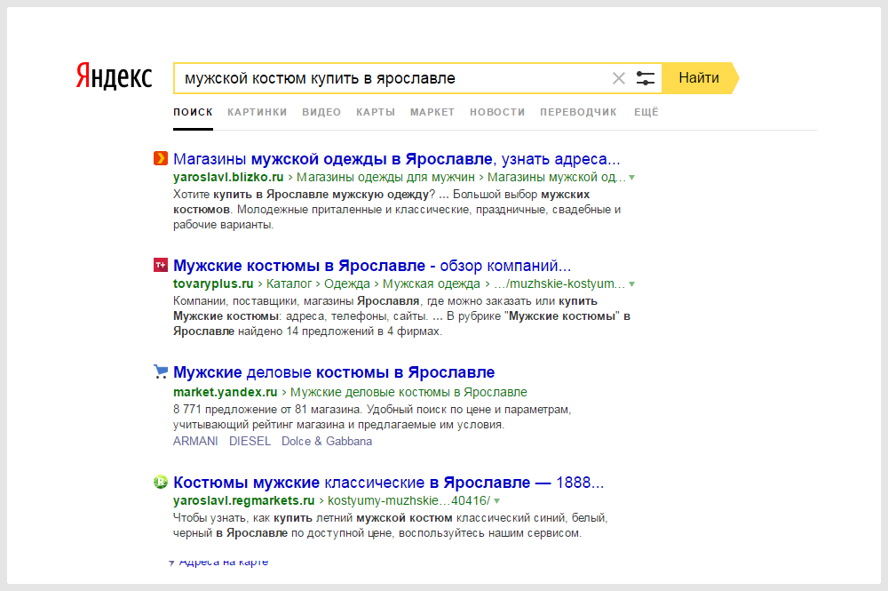Open the Новости tab

pyautogui.click(x=497, y=112)
